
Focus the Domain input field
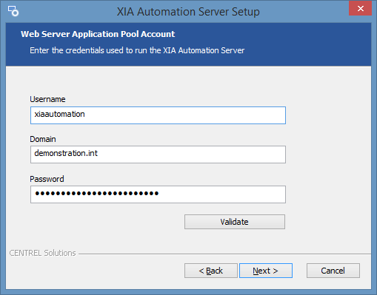(x=158, y=155)
